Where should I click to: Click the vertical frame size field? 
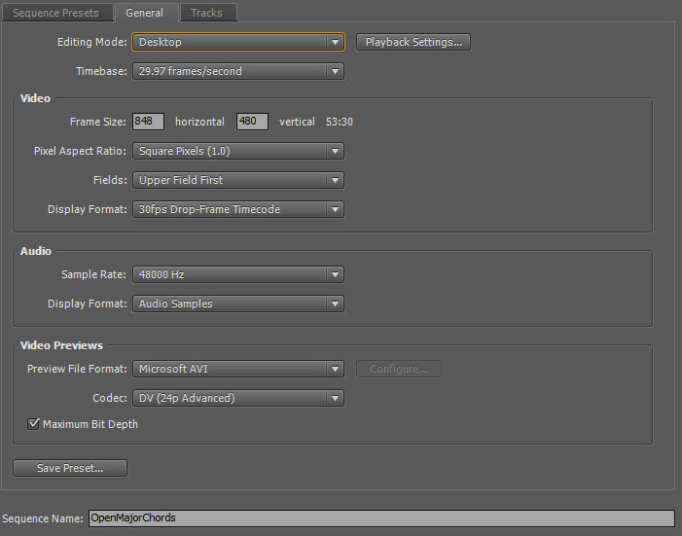point(252,122)
